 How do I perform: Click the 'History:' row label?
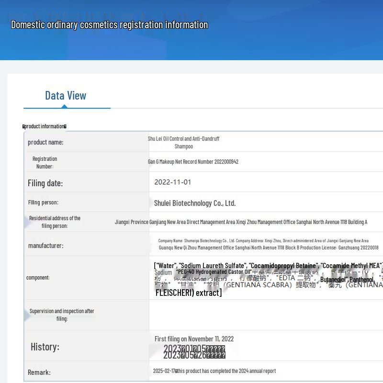coord(45,347)
